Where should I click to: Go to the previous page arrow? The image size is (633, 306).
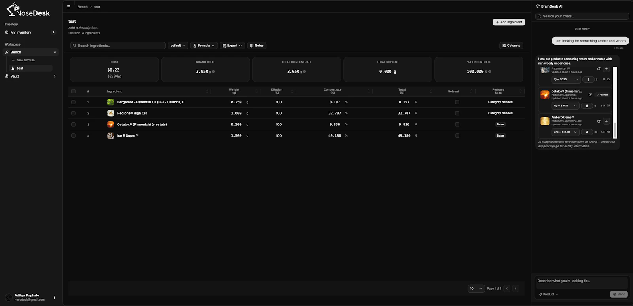pyautogui.click(x=507, y=289)
